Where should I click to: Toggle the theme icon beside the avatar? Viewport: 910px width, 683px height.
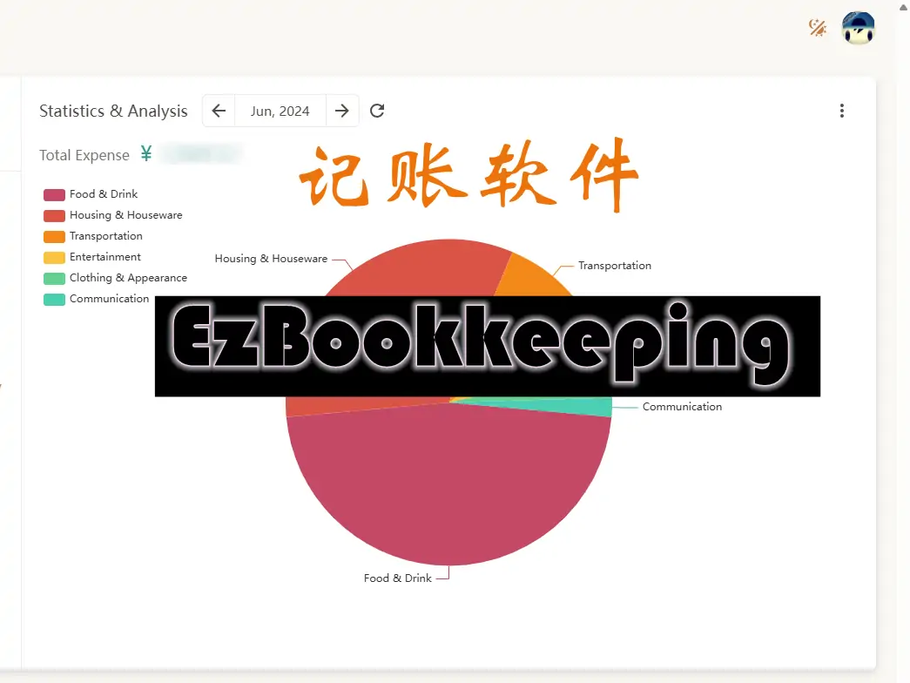click(817, 27)
